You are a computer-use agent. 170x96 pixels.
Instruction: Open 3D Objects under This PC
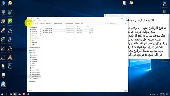(34, 55)
